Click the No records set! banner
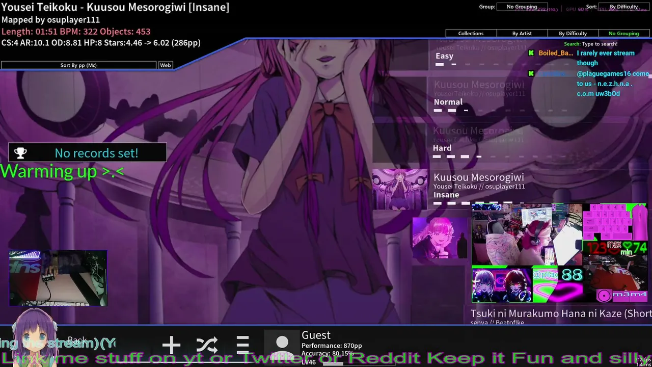This screenshot has height=367, width=652. tap(88, 152)
